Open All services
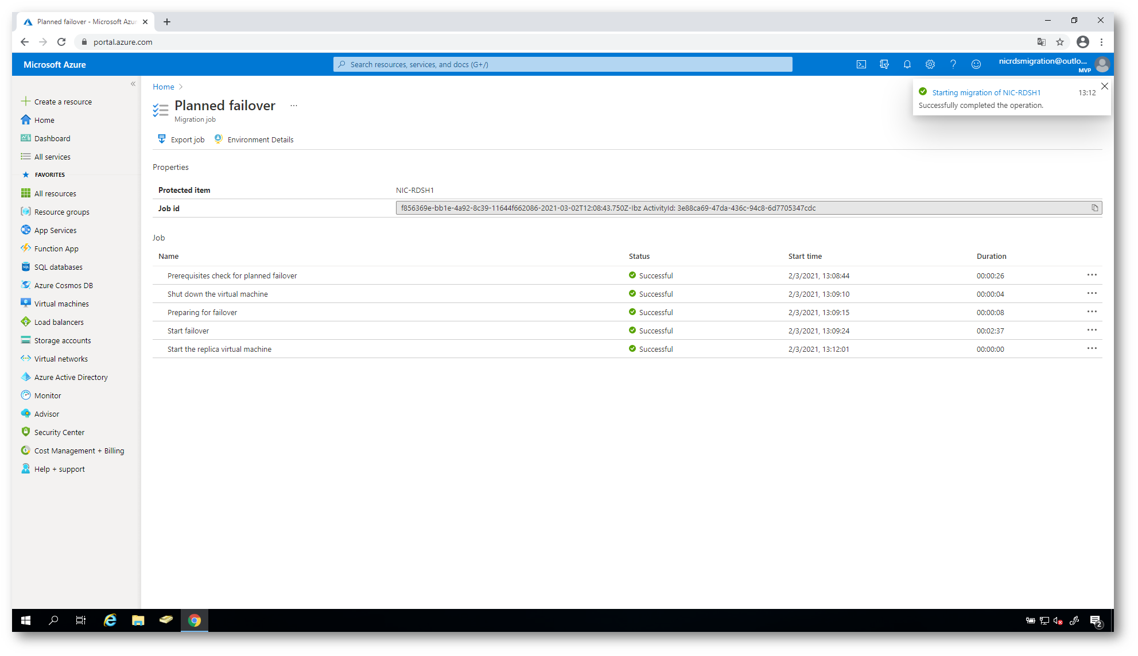1138x656 pixels. point(45,157)
